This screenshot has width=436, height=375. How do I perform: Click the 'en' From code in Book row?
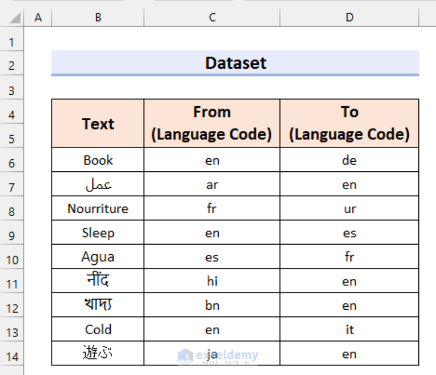tap(212, 160)
